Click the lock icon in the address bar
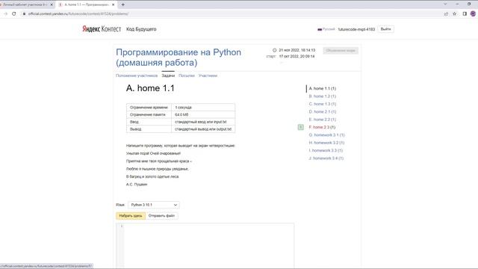The width and height of the screenshot is (478, 269). point(24,13)
